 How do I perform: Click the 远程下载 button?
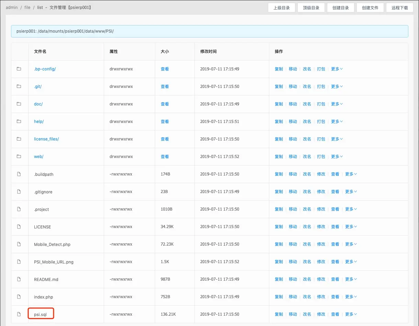coord(400,8)
